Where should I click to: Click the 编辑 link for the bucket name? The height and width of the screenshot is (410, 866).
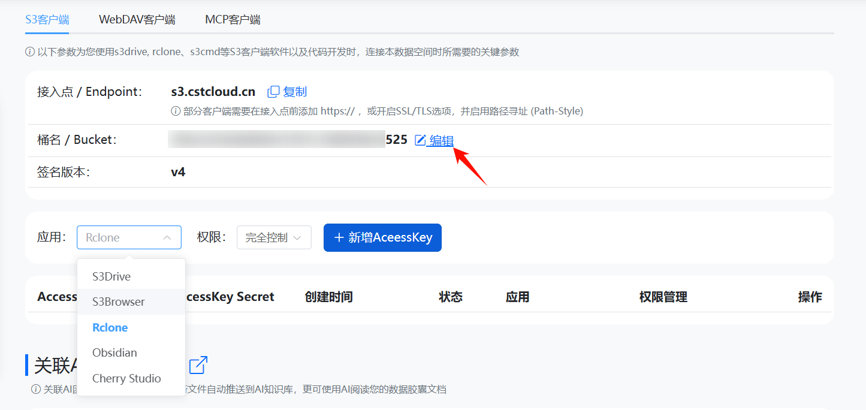(441, 140)
